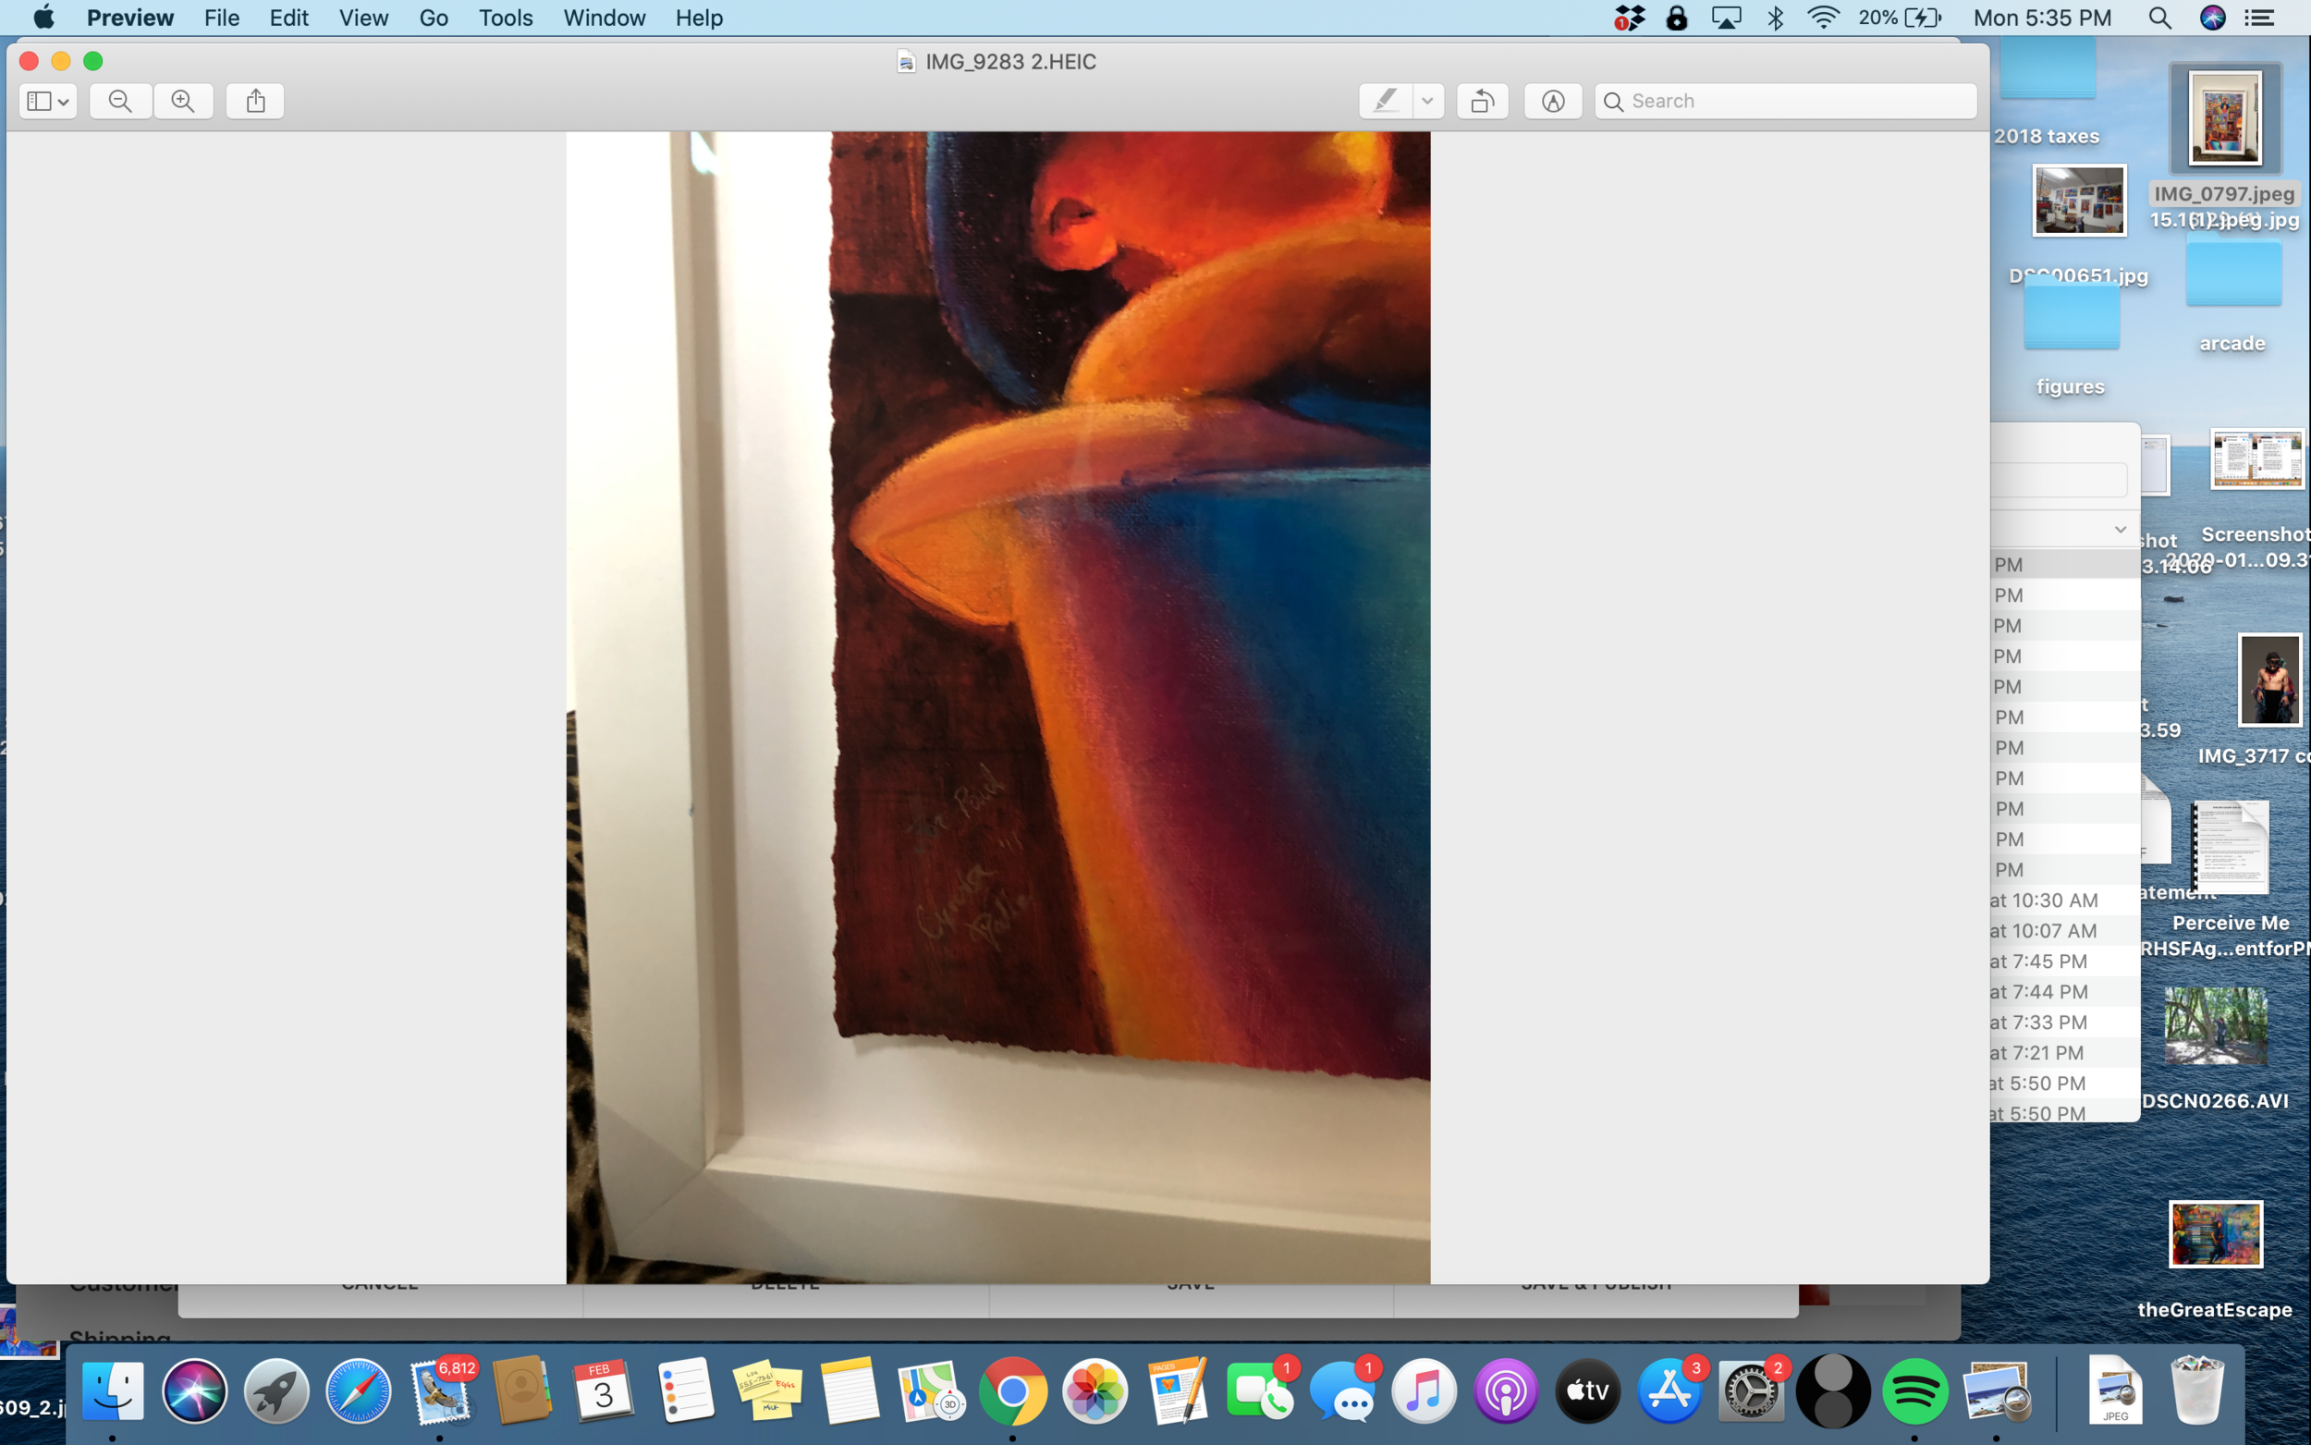Open Notes from the Dock
2311x1445 pixels.
pyautogui.click(x=850, y=1390)
